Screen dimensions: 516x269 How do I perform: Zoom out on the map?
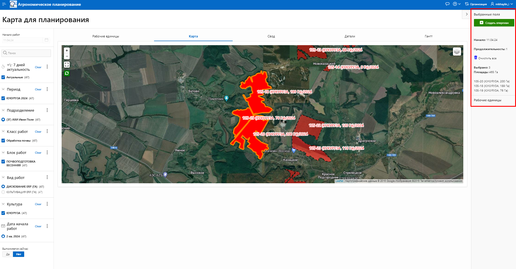point(67,56)
